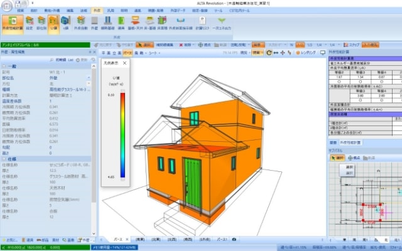This screenshot has width=402, height=251.
Task: Click the 外皮自動 ribbon icon
Action: coord(82,23)
